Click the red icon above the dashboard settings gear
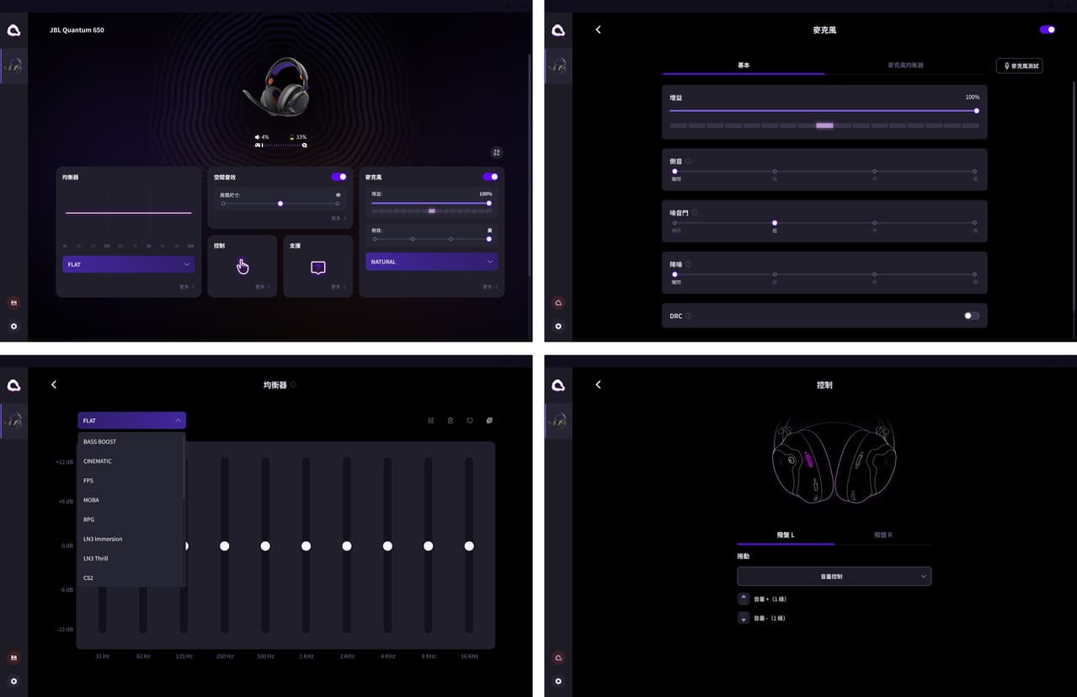The height and width of the screenshot is (697, 1077). click(13, 302)
